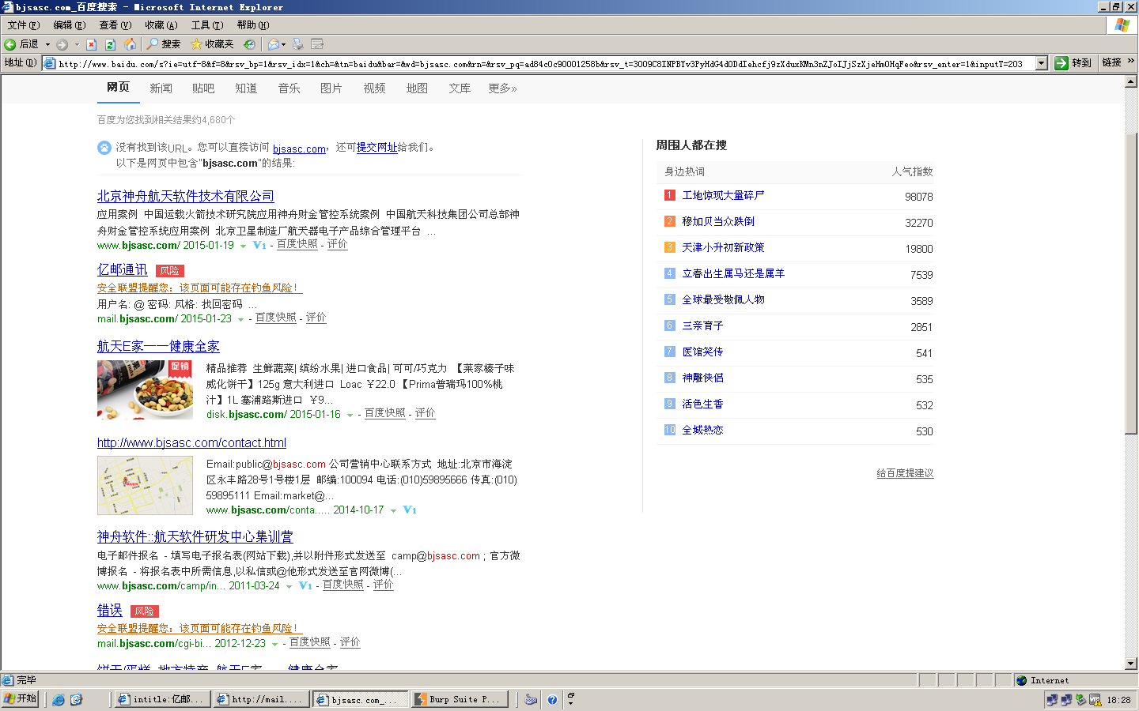Switch to the 地图 search tab
This screenshot has width=1139, height=711.
[x=417, y=88]
